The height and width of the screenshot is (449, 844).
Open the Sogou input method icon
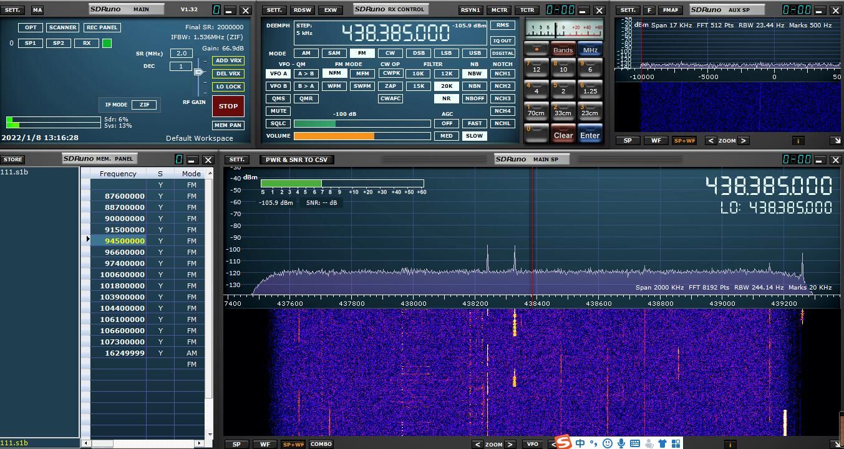(563, 443)
